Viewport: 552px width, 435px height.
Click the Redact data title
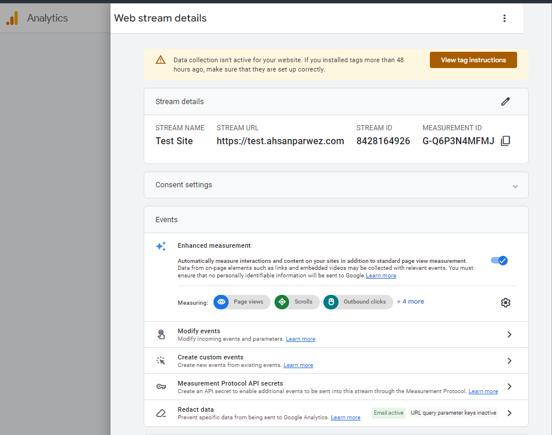(196, 409)
